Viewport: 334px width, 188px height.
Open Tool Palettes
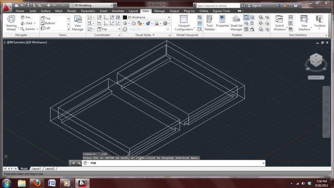tap(210, 23)
